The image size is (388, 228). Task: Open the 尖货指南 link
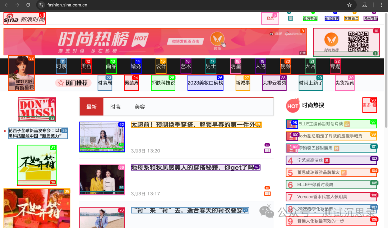[x=345, y=83]
